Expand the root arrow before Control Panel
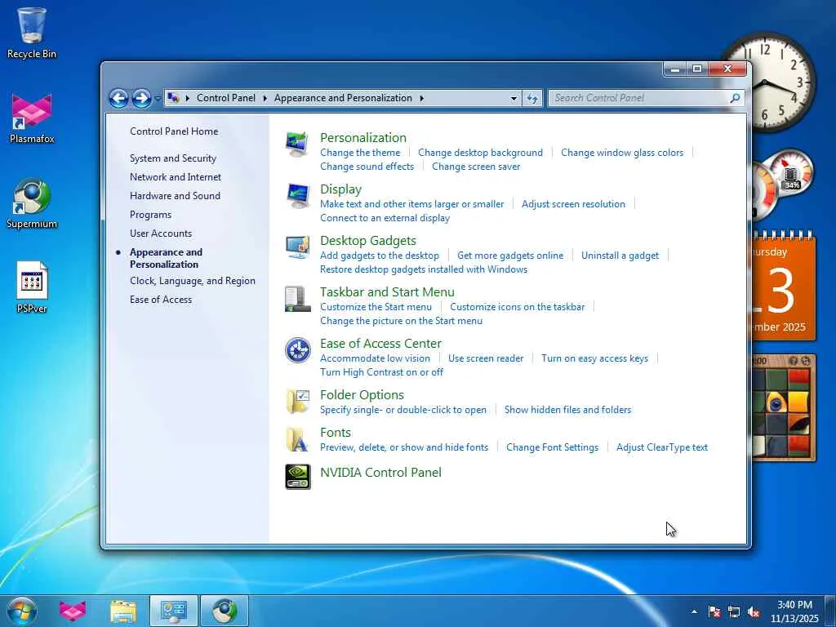The width and height of the screenshot is (836, 627). tap(187, 98)
